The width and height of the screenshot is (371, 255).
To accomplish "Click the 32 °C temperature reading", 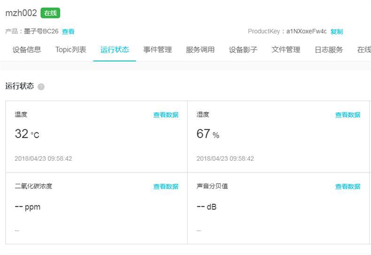I will (27, 135).
